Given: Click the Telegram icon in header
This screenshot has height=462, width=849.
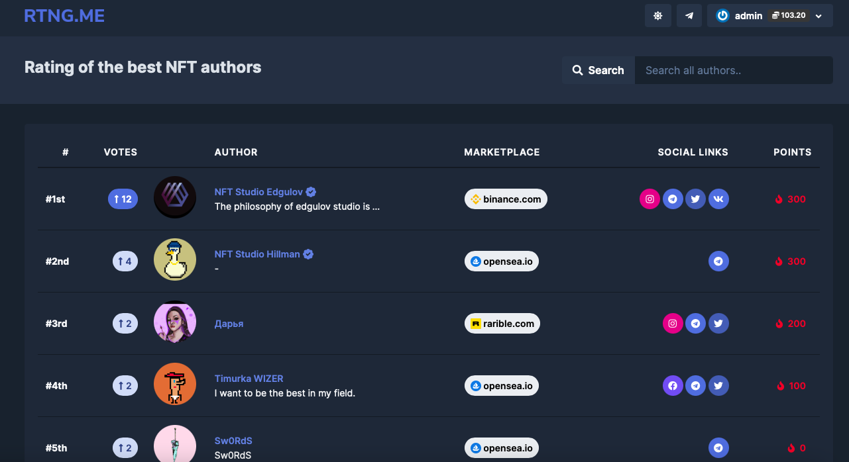Looking at the screenshot, I should coord(689,16).
